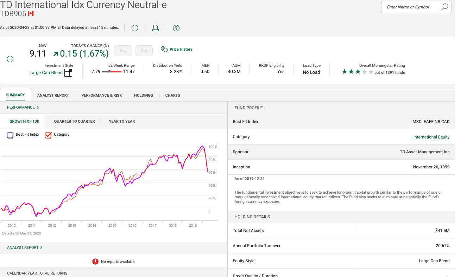This screenshot has width=467, height=277.
Task: Click the 52 week high value 11.47
Action: (x=129, y=72)
